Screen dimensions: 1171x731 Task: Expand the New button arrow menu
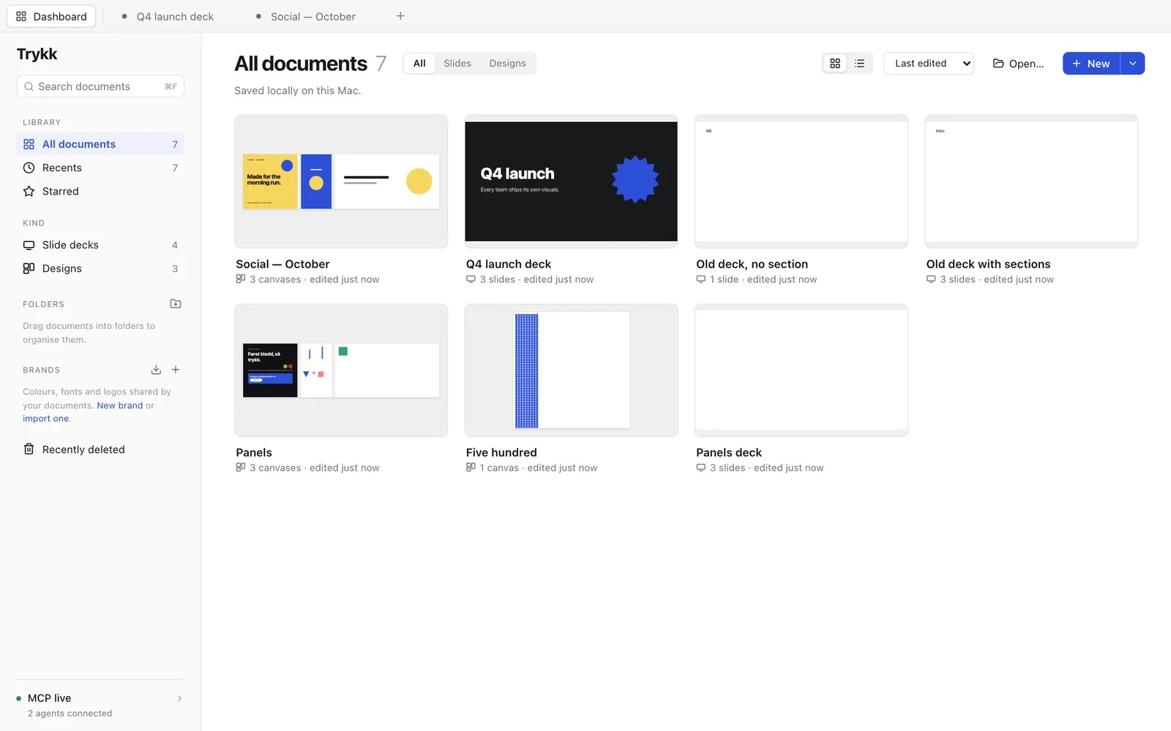(x=1133, y=64)
